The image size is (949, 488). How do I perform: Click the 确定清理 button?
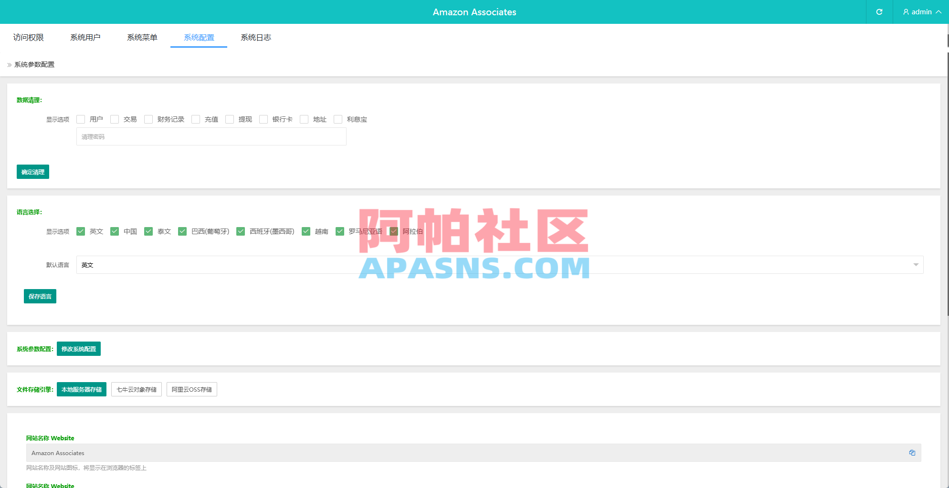(x=33, y=172)
